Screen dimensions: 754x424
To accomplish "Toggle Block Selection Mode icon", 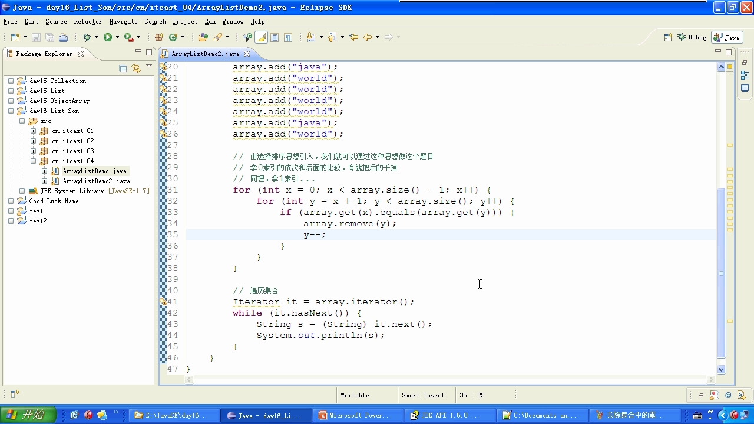I will click(275, 37).
